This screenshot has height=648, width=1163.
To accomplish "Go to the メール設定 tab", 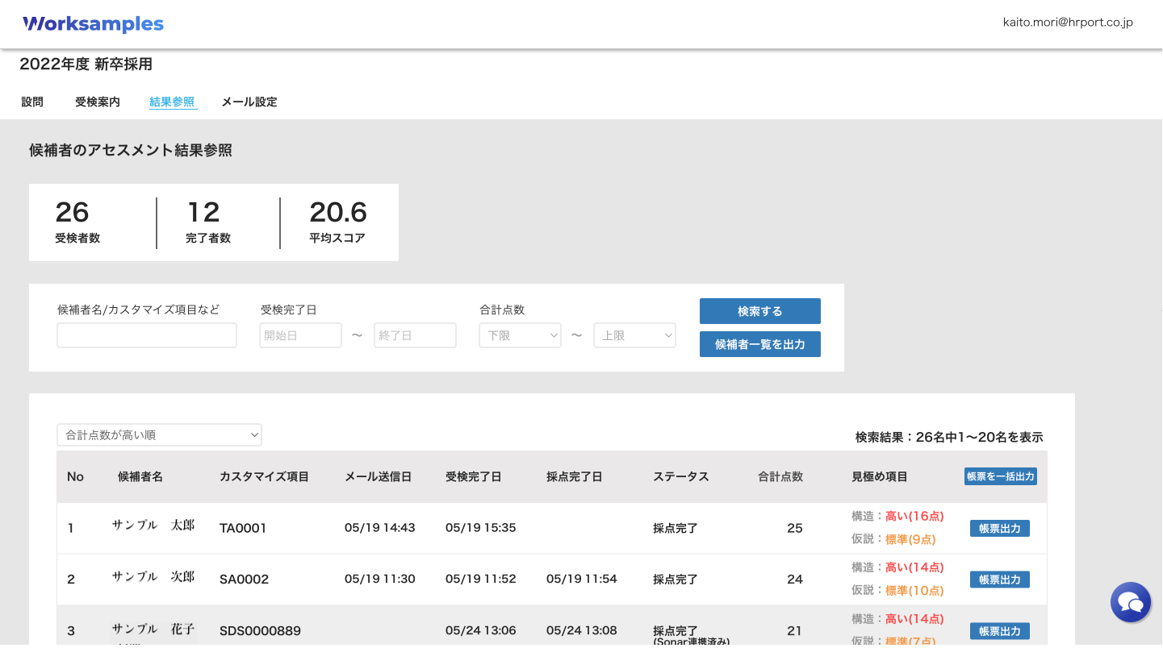I will point(249,102).
